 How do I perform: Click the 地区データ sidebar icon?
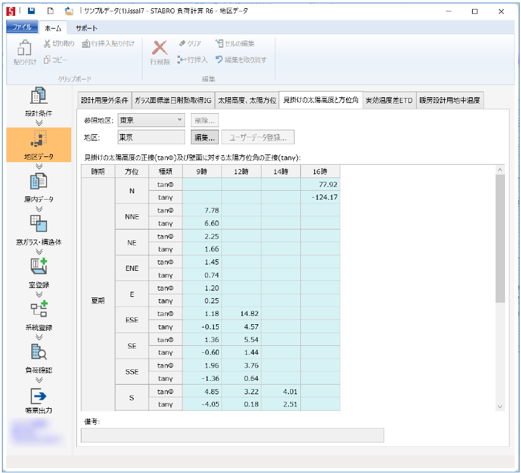[38, 140]
